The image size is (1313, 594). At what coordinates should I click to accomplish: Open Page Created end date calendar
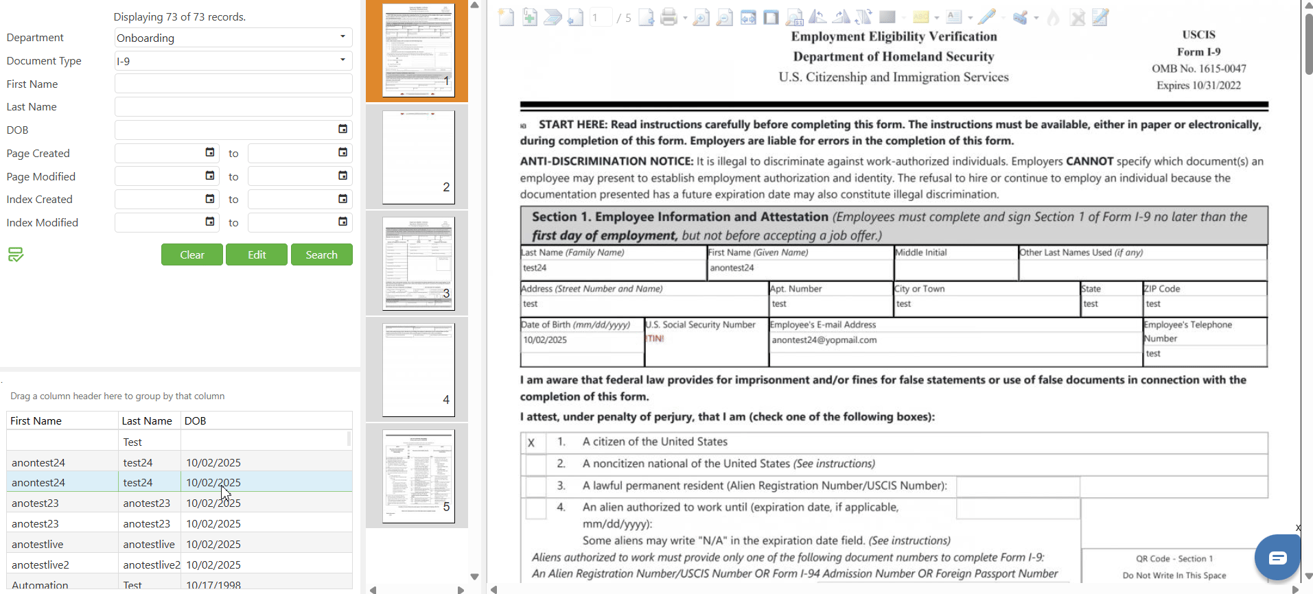tap(342, 153)
